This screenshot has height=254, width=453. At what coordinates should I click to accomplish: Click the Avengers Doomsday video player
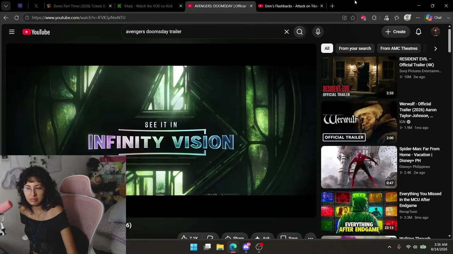tap(161, 131)
